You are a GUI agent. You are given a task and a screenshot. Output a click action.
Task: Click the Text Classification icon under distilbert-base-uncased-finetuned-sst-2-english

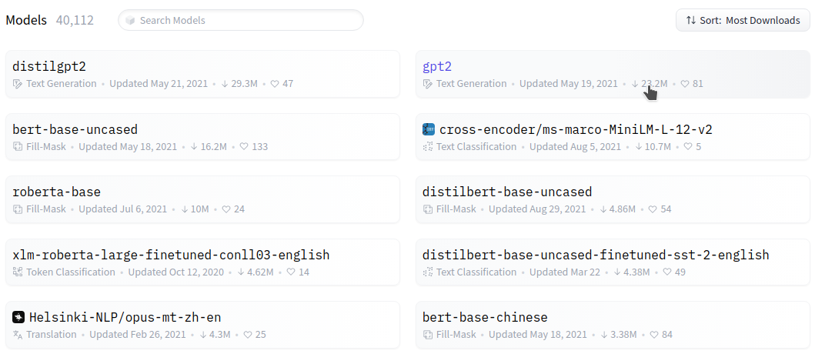click(428, 272)
